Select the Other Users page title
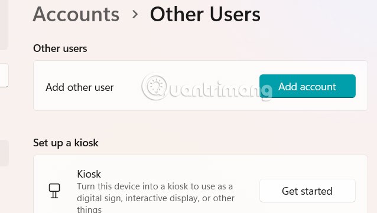The width and height of the screenshot is (377, 213). click(205, 14)
